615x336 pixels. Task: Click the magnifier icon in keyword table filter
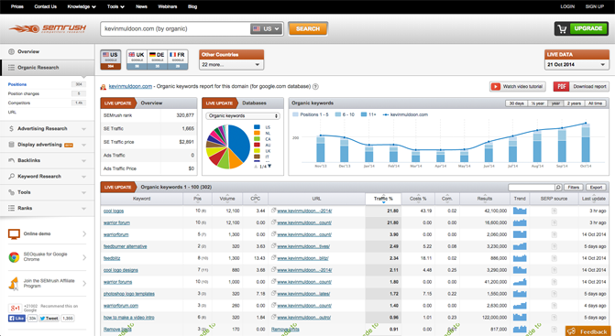click(558, 188)
